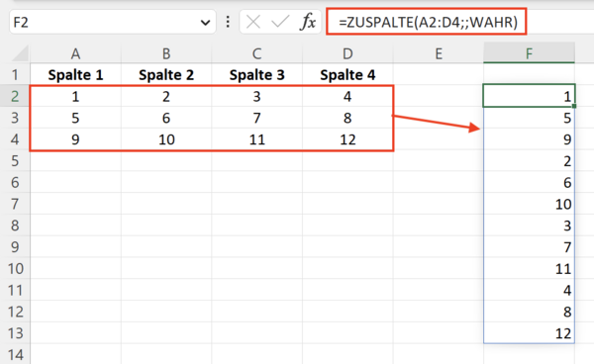Screen dimensions: 594x364
Task: Click cell B4 containing 10
Action: [166, 139]
